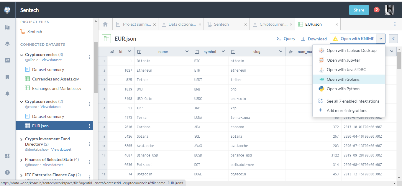Open View dataset link under @alice-c

point(52,60)
